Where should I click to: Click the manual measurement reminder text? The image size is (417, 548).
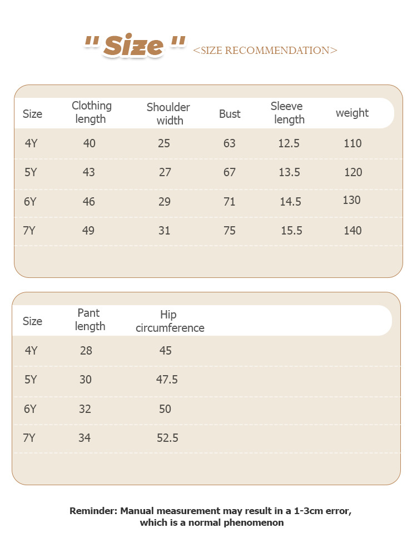pos(211,516)
